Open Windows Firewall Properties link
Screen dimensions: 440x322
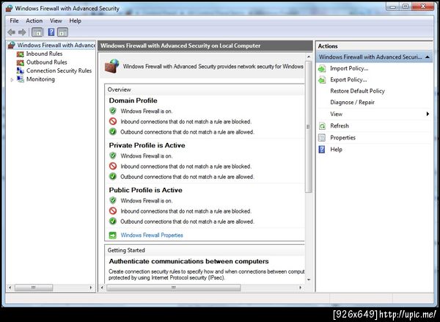(152, 235)
